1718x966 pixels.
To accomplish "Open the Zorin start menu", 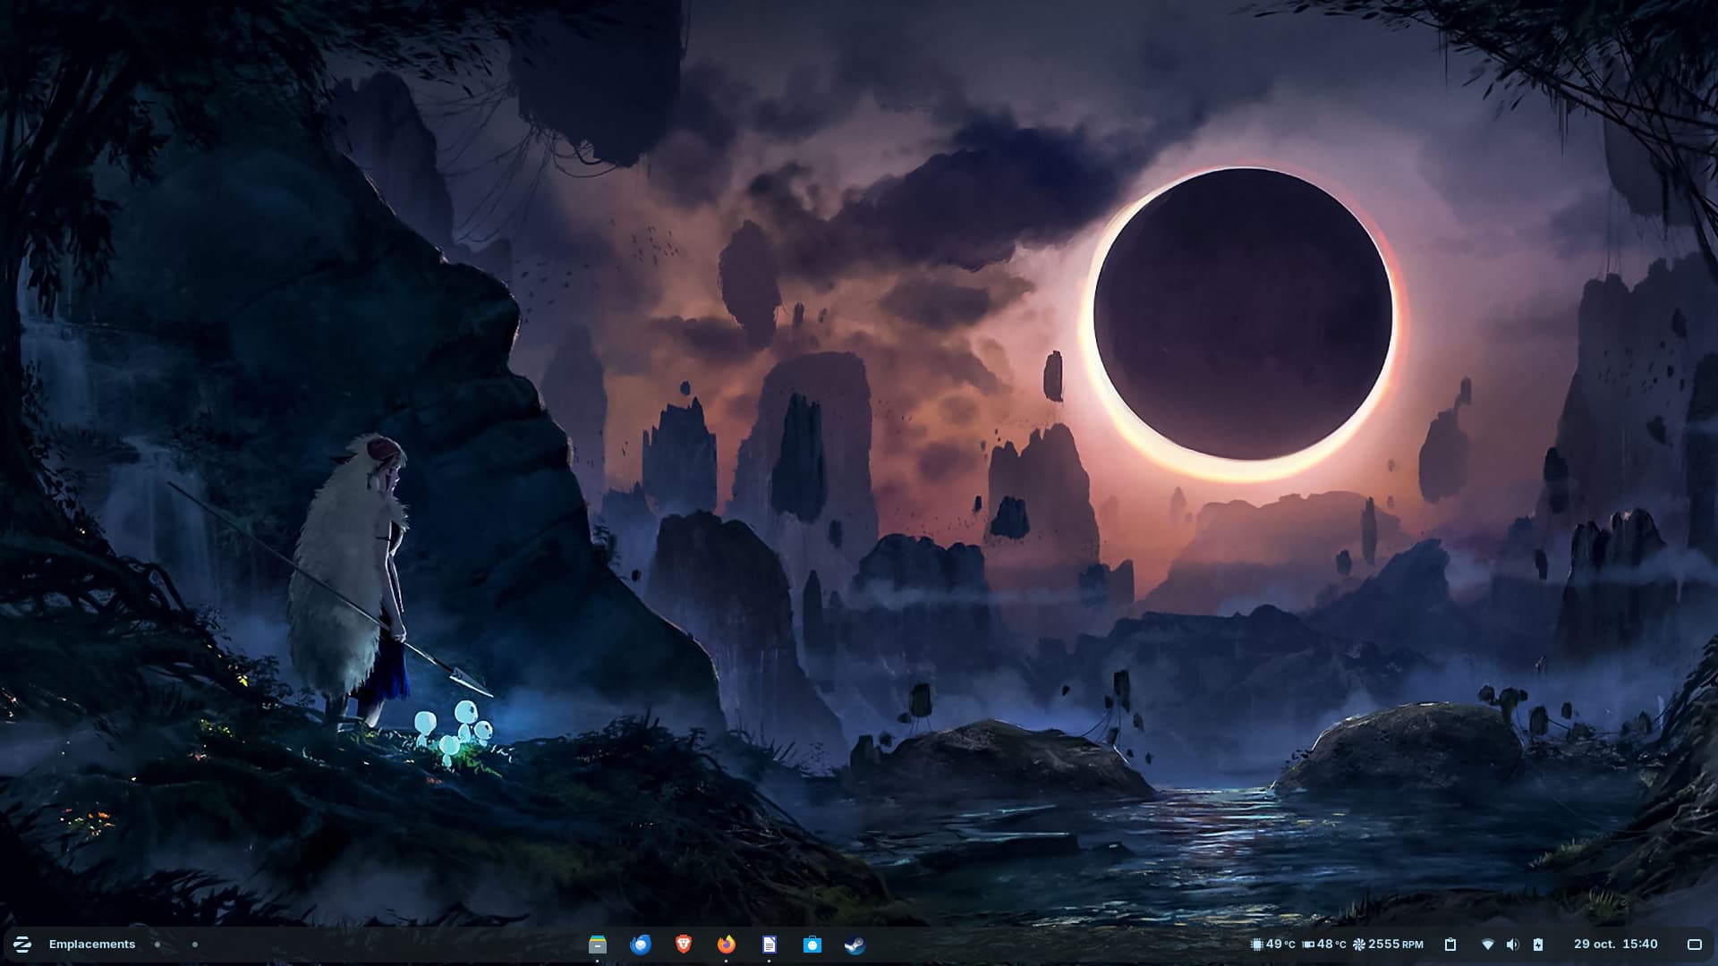I will tap(22, 945).
